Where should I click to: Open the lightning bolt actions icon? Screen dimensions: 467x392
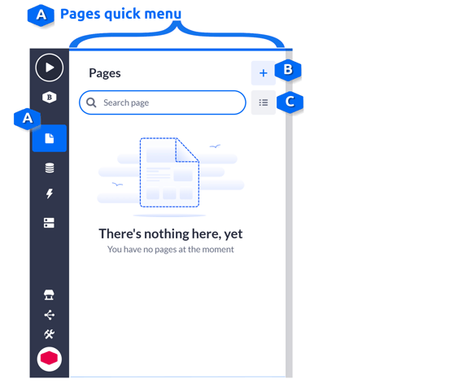pyautogui.click(x=50, y=194)
